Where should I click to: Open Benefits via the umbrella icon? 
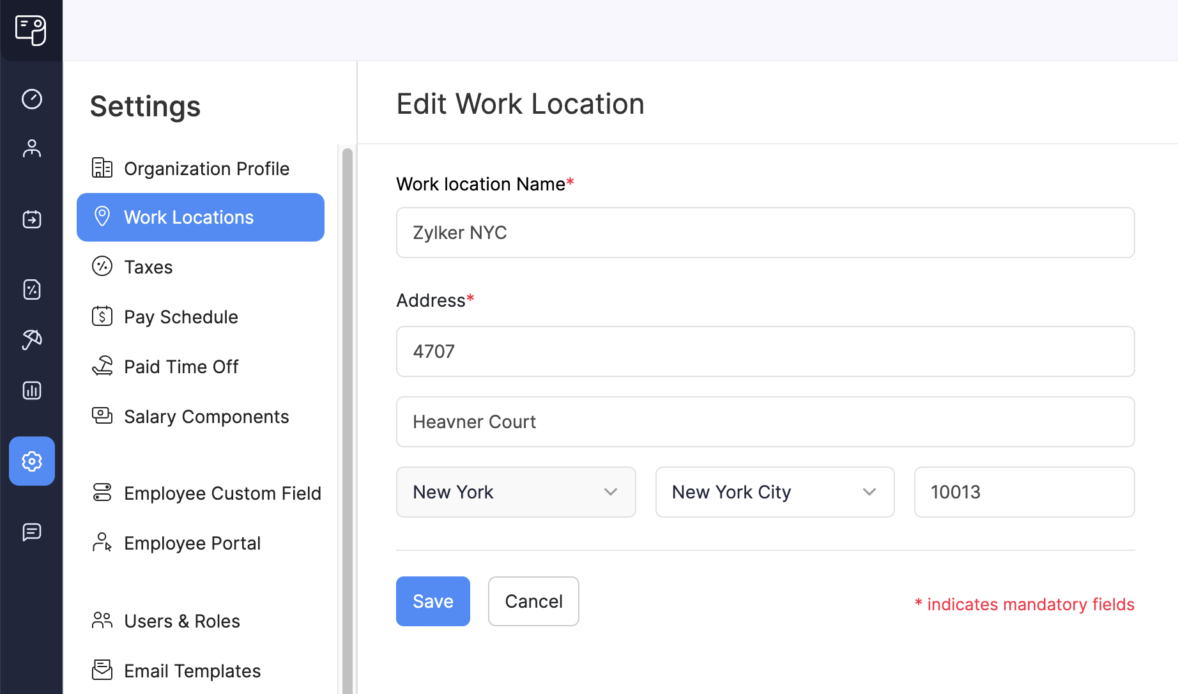(x=31, y=340)
